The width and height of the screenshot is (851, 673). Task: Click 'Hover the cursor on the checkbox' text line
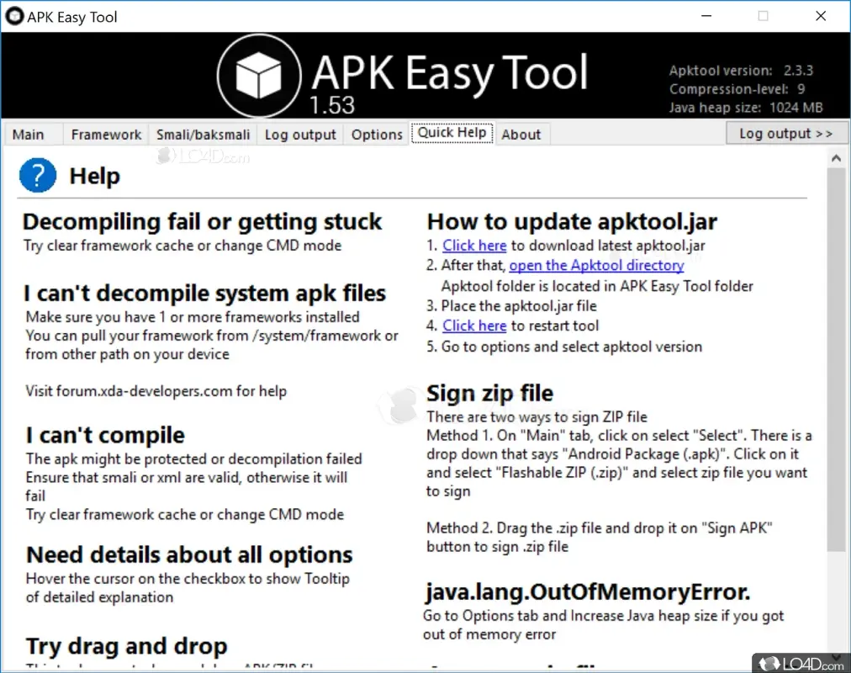click(188, 579)
